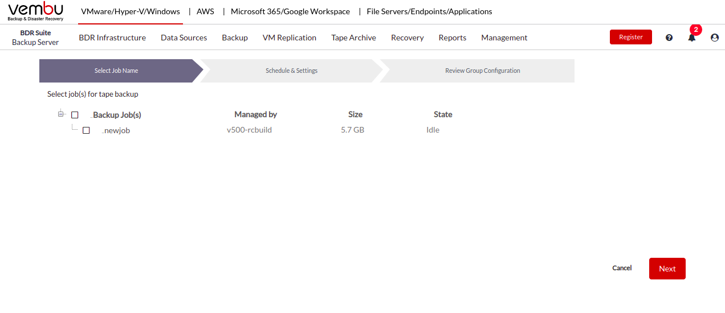Go to the Review Group Configuration step
This screenshot has width=725, height=313.
(482, 71)
